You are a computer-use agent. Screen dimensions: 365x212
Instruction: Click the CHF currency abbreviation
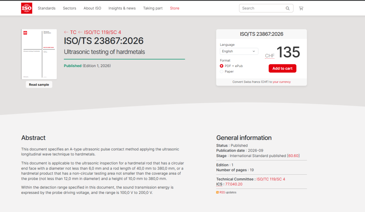coord(270,56)
